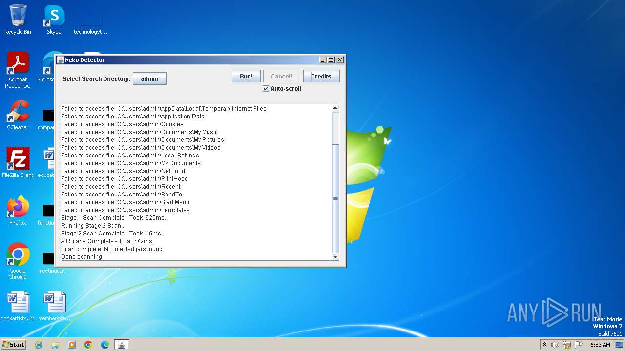Click the failed access line for My Pictures
Screen dimensions: 625x351
coord(143,140)
